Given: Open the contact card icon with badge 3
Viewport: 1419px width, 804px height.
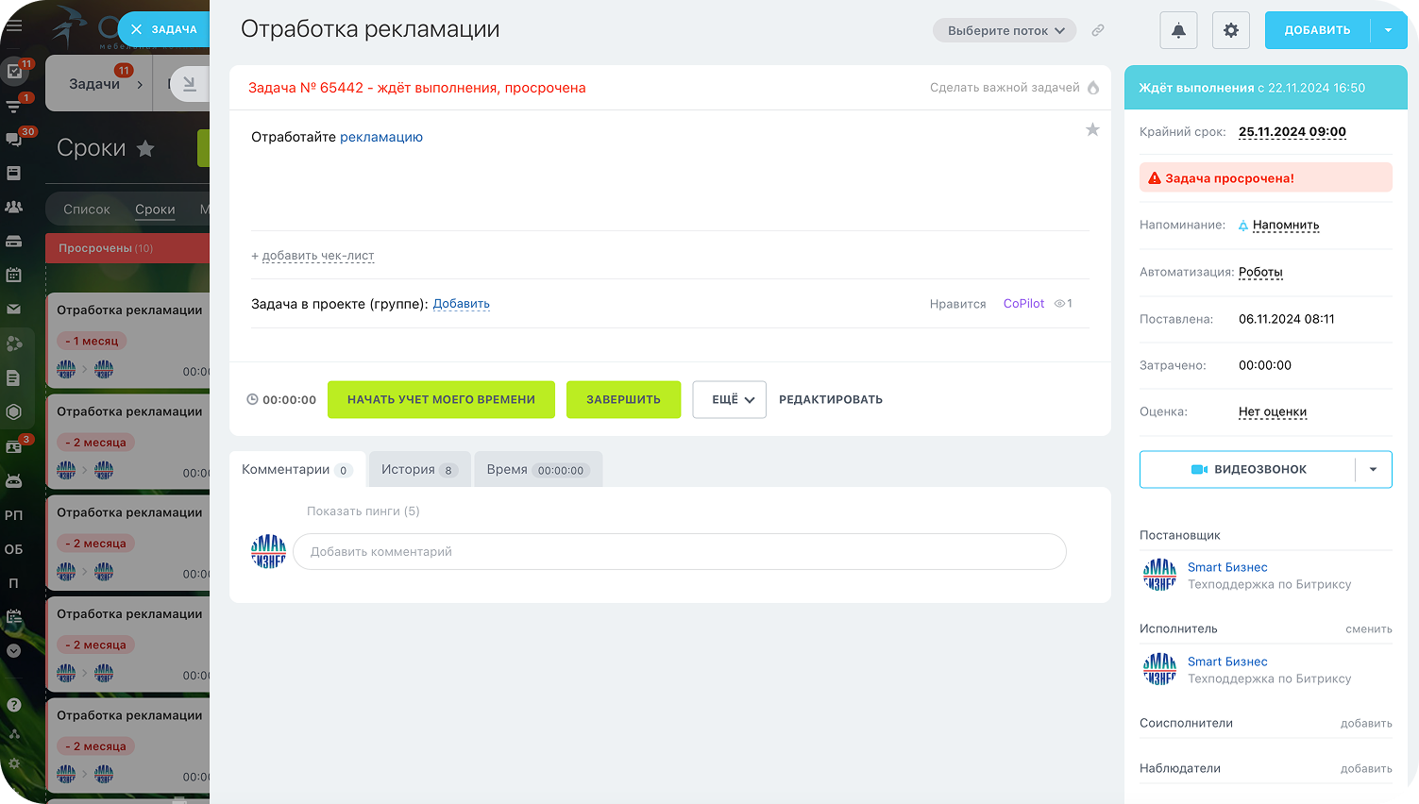Looking at the screenshot, I should coord(14,446).
